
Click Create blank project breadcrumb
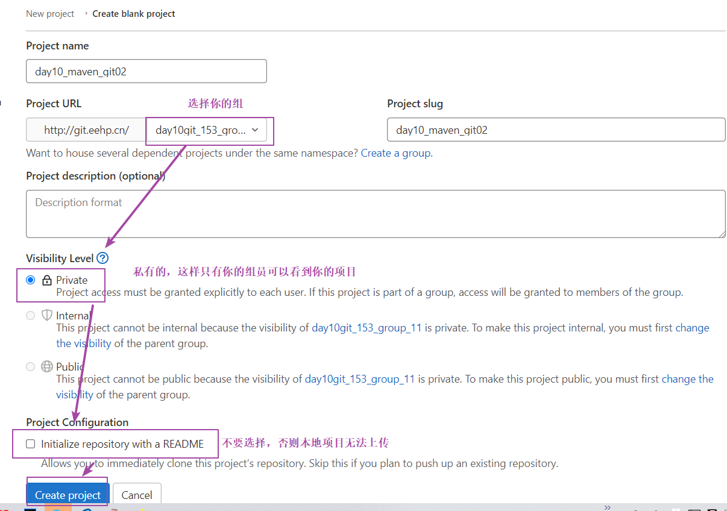[x=134, y=14]
